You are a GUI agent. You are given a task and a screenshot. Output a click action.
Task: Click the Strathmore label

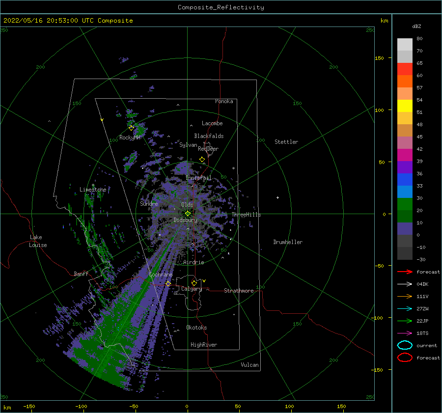[x=239, y=291]
